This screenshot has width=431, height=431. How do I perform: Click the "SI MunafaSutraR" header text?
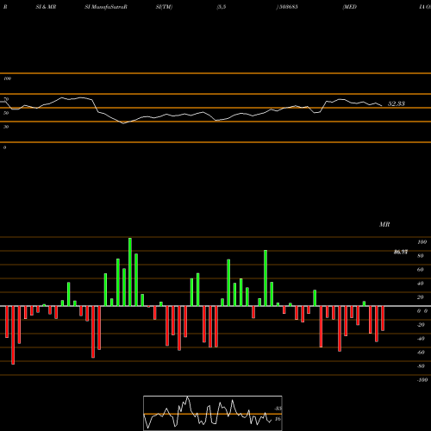coord(106,7)
